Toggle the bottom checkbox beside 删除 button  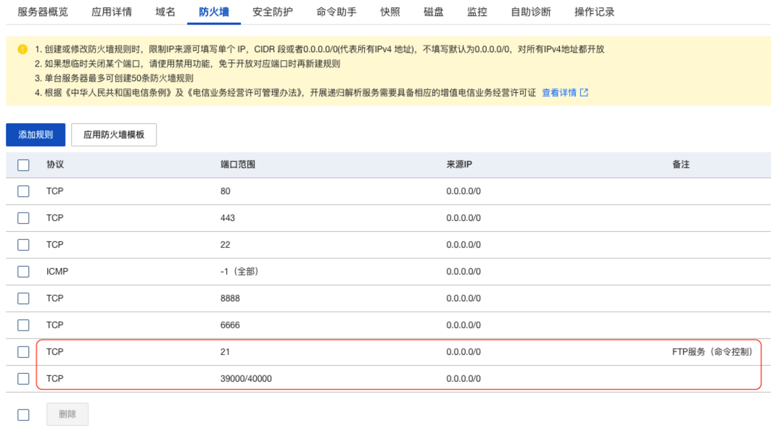23,414
